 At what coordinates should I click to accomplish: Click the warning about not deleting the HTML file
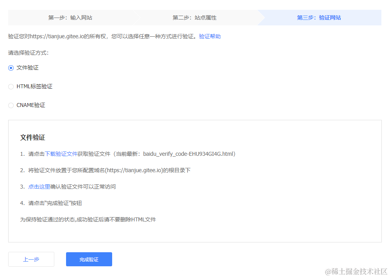pyautogui.click(x=88, y=219)
